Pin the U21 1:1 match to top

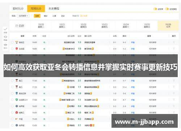[174, 100]
